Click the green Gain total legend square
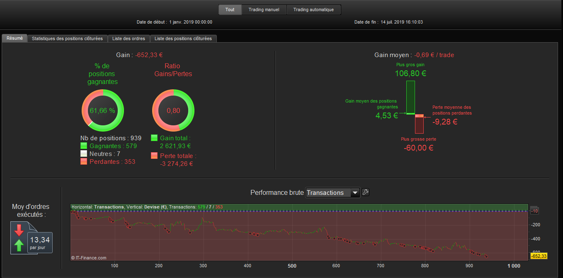Viewport: 563px width, 278px height. (154, 138)
